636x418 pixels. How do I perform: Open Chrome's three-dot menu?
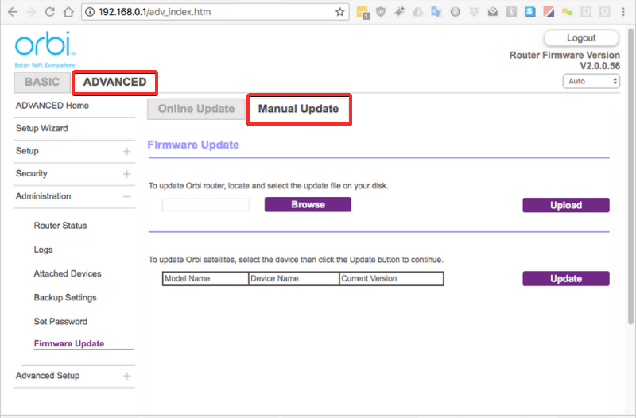tap(622, 13)
